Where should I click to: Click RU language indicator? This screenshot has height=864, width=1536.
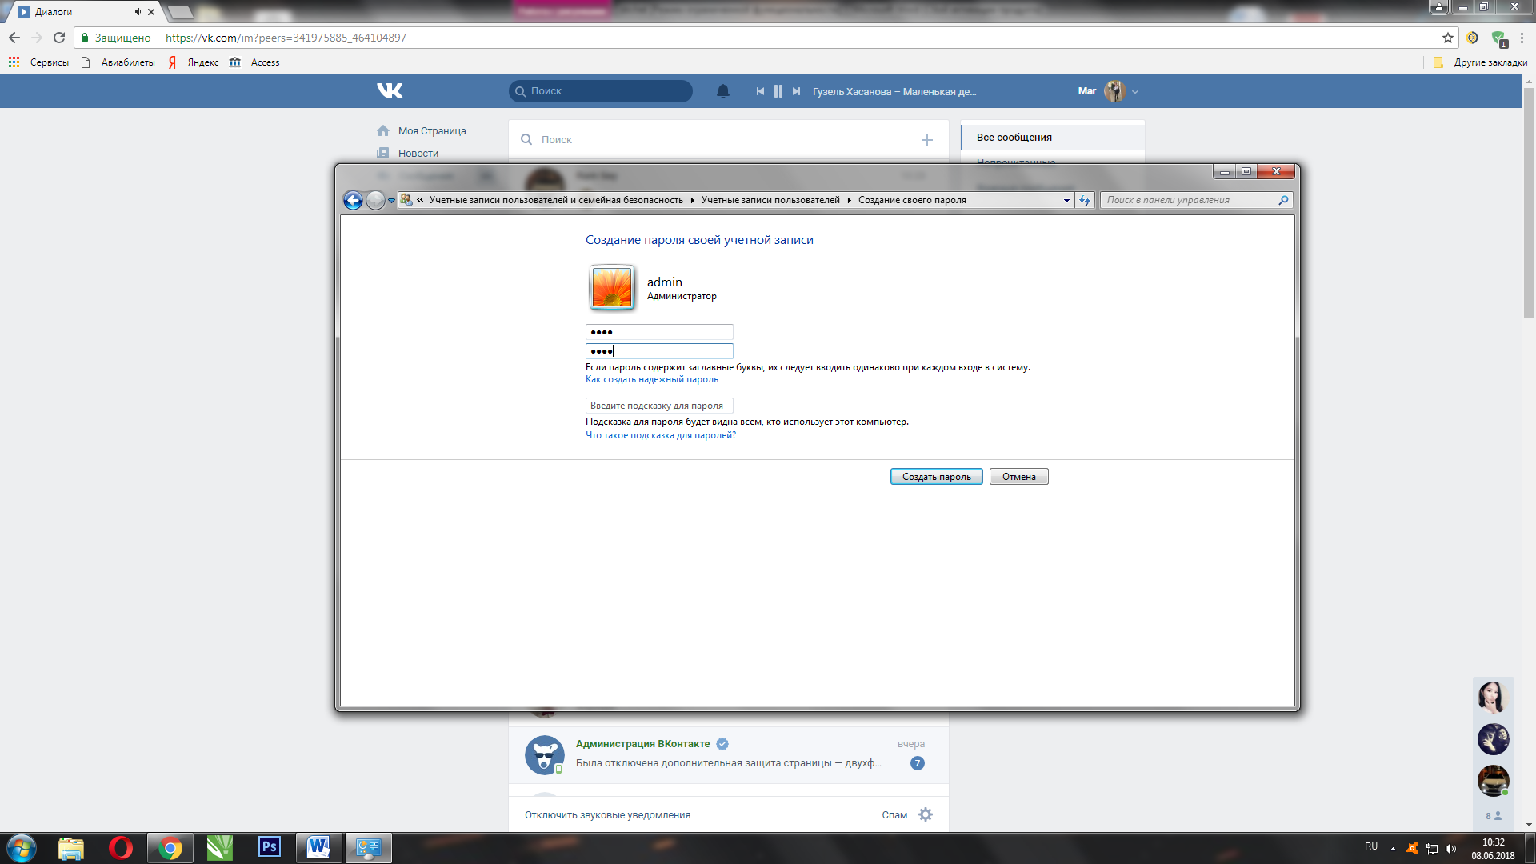point(1371,846)
